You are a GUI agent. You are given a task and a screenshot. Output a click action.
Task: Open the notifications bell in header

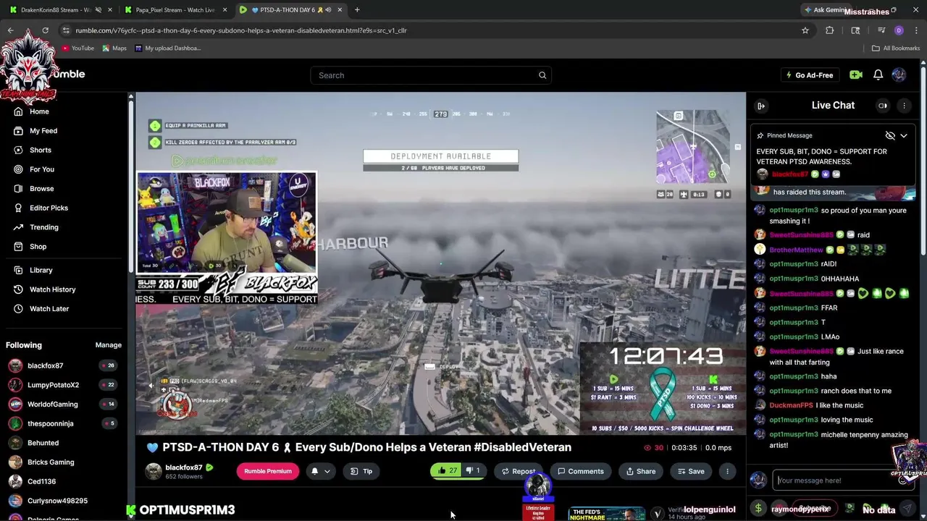coord(878,75)
